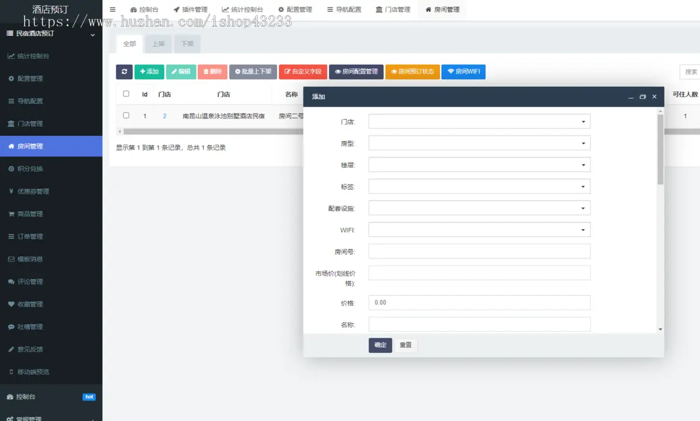Click into the 房间号 input field
Viewport: 700px width, 421px height.
click(479, 251)
